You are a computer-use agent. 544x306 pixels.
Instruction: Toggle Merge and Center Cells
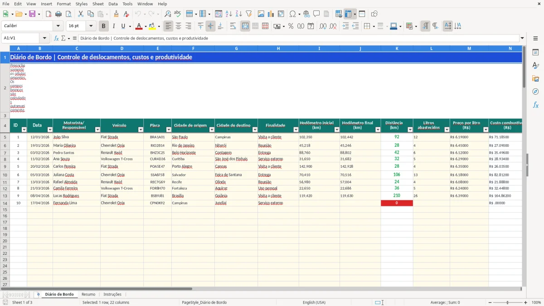245,26
